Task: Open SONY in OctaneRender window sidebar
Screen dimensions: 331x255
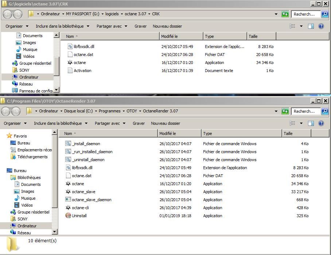Action: click(19, 219)
